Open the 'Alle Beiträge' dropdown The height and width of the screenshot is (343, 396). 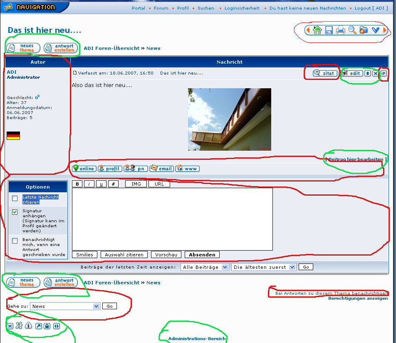click(205, 267)
